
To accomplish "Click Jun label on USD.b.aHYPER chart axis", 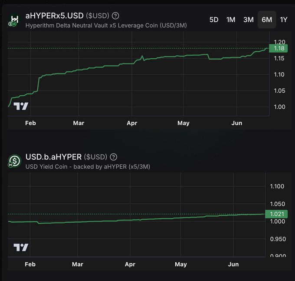I will [x=233, y=264].
